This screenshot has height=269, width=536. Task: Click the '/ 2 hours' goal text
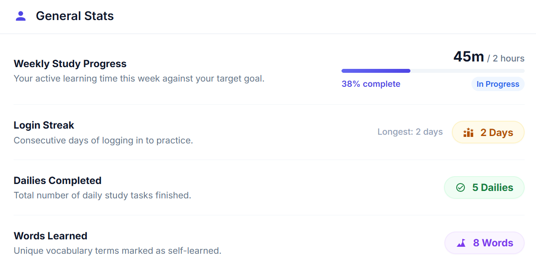tap(506, 58)
